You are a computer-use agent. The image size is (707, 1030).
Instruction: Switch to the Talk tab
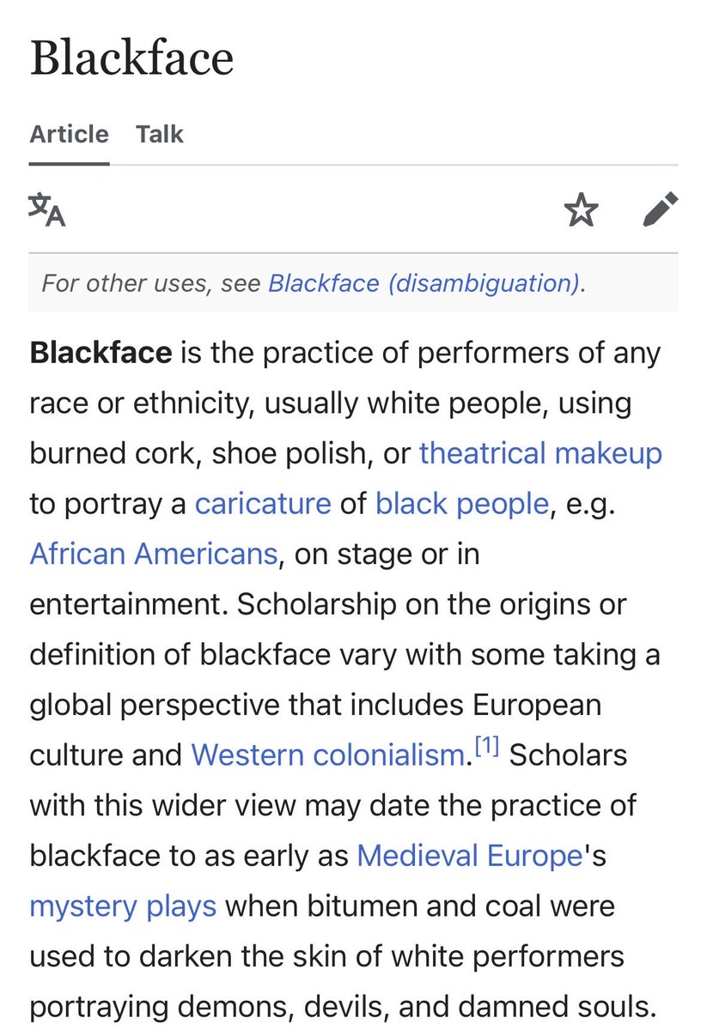click(160, 134)
